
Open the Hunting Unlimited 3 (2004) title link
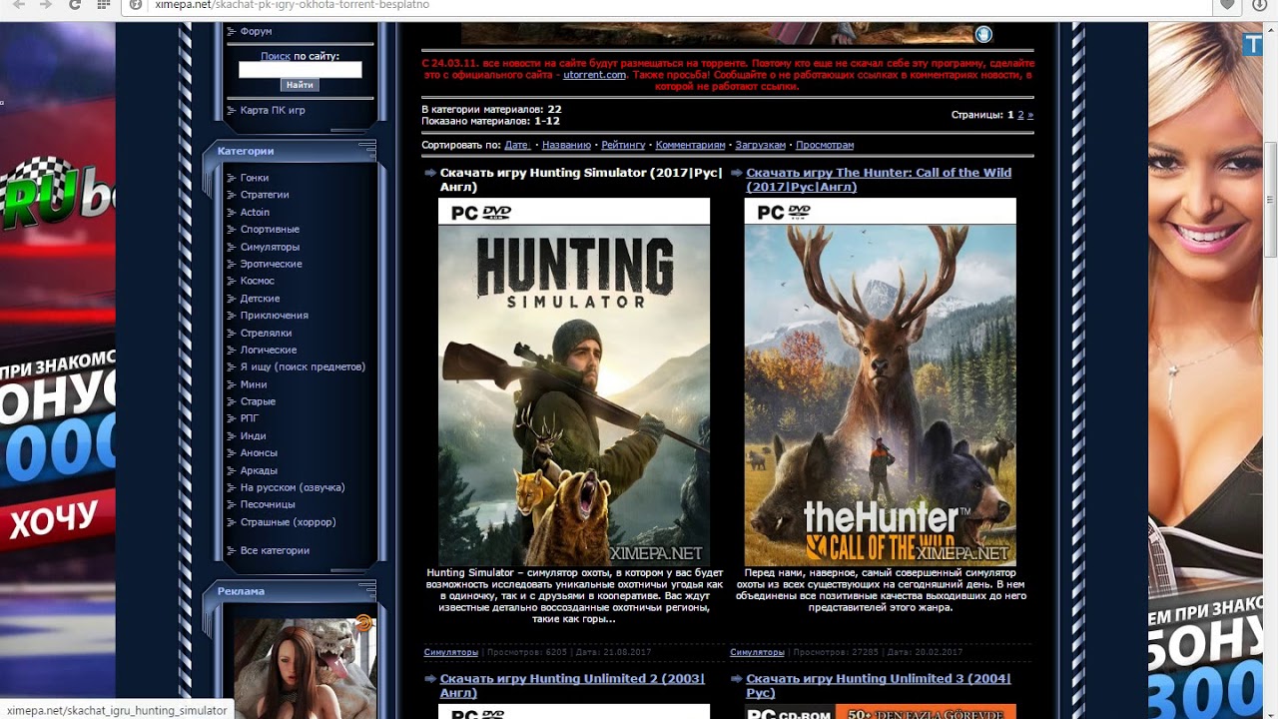[879, 686]
